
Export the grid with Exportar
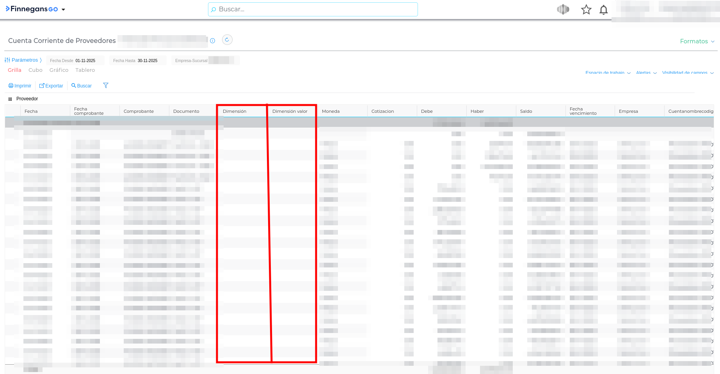click(x=51, y=86)
